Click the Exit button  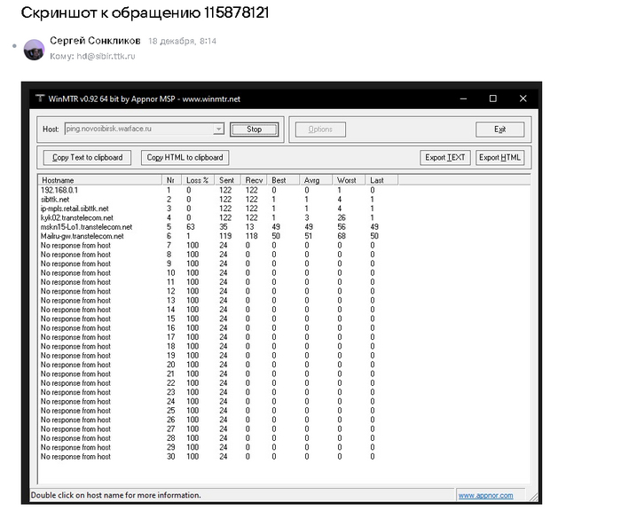pyautogui.click(x=499, y=130)
